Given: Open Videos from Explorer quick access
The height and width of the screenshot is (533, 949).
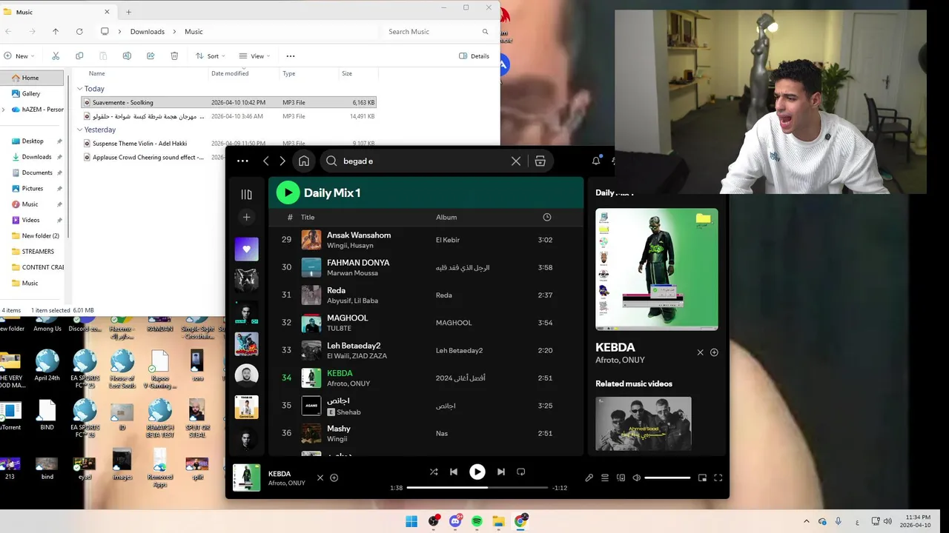Looking at the screenshot, I should (x=30, y=220).
